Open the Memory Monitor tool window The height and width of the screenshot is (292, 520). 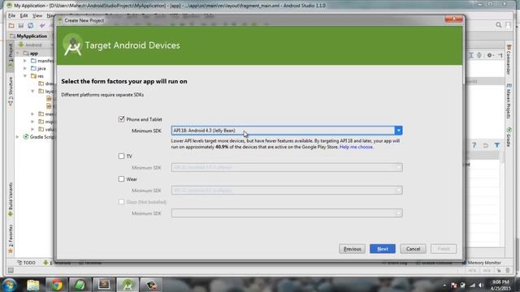click(x=482, y=263)
